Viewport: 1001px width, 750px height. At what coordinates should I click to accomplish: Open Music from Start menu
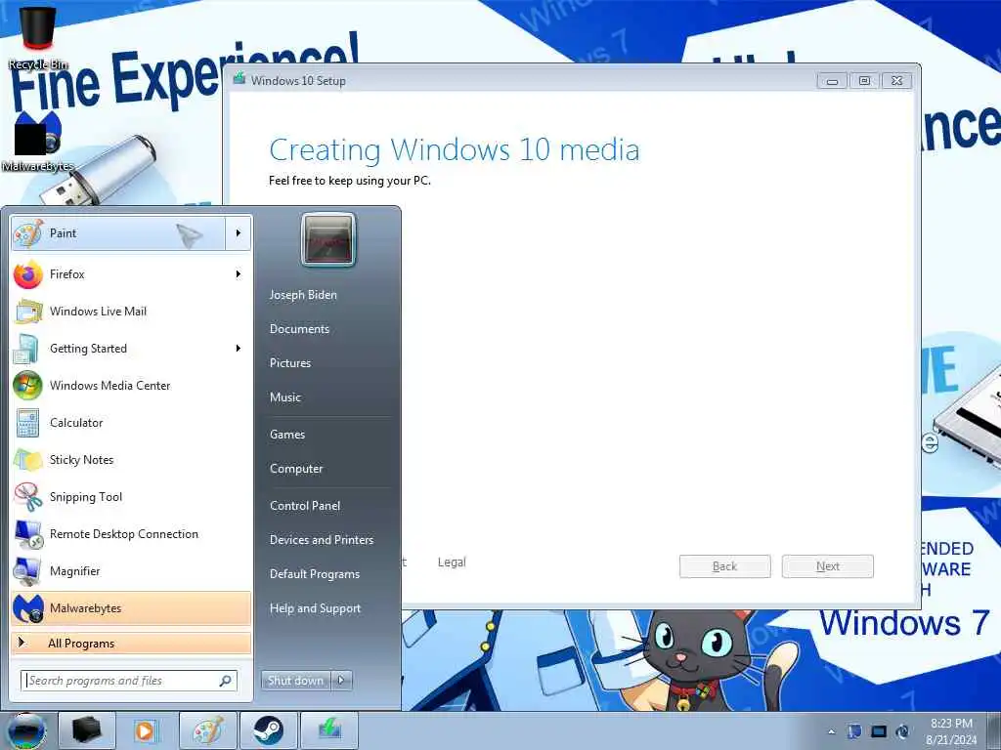tap(285, 397)
